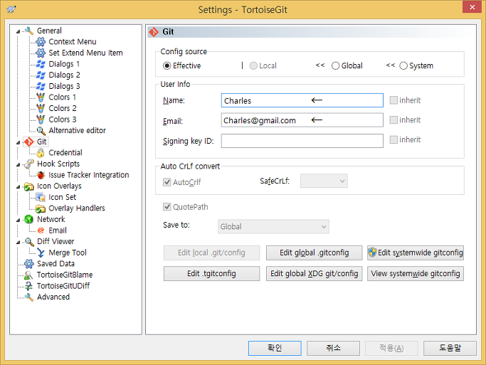
Task: Toggle the AutoCrlf checkbox
Action: tap(167, 182)
